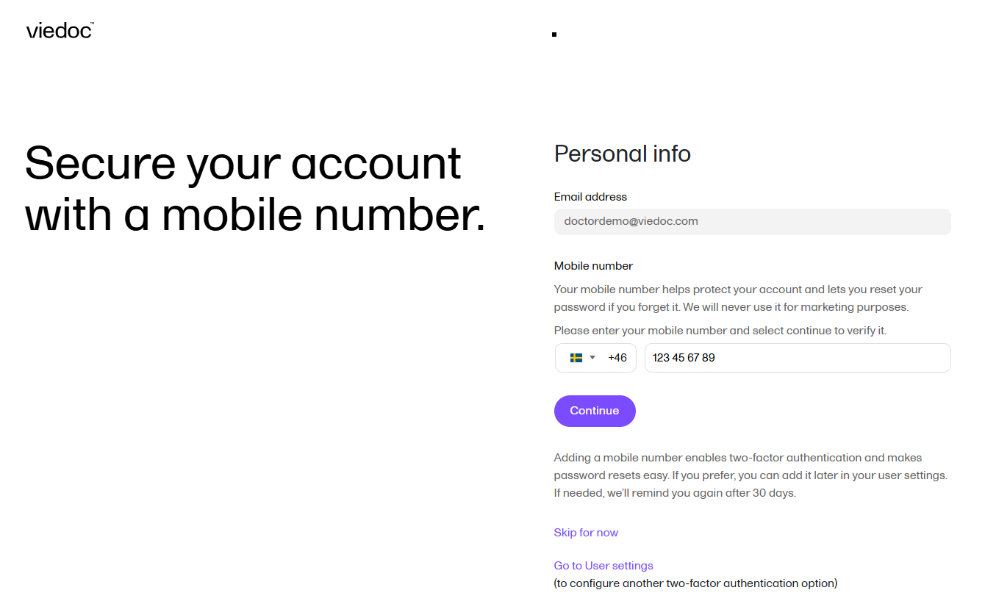Click the 'Adding a mobile number enables' text
The image size is (985, 615).
tap(737, 458)
